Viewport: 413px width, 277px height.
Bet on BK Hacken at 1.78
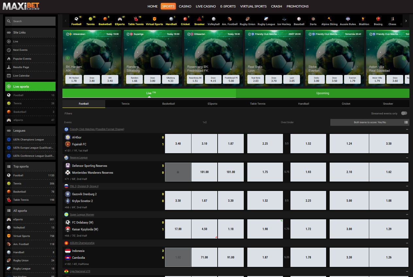74,79
